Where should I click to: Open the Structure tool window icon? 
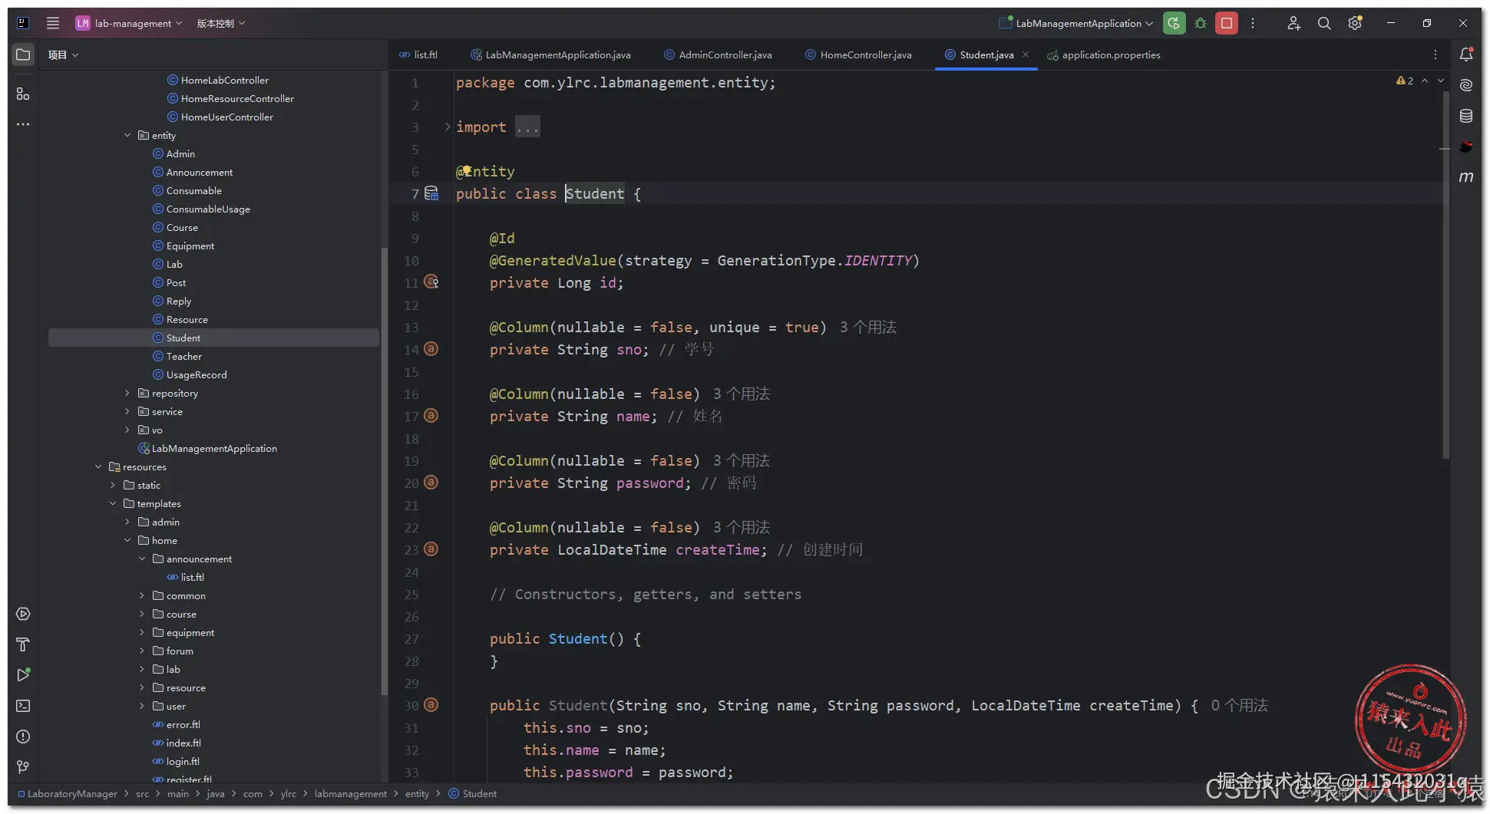coord(23,94)
